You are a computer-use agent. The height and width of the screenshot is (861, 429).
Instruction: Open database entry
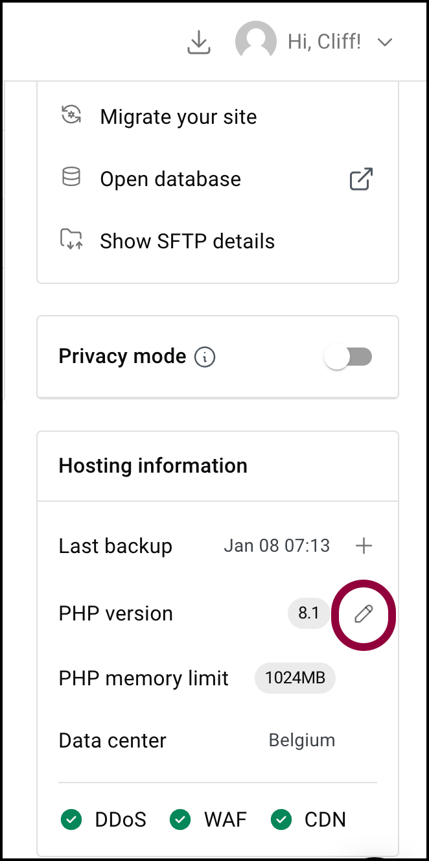(x=170, y=179)
